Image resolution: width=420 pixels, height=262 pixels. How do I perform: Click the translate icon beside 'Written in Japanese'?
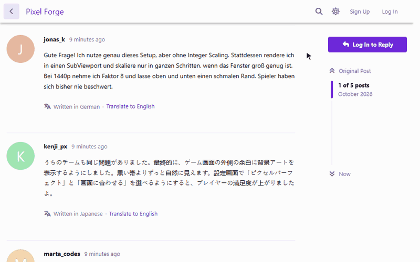pyautogui.click(x=47, y=214)
